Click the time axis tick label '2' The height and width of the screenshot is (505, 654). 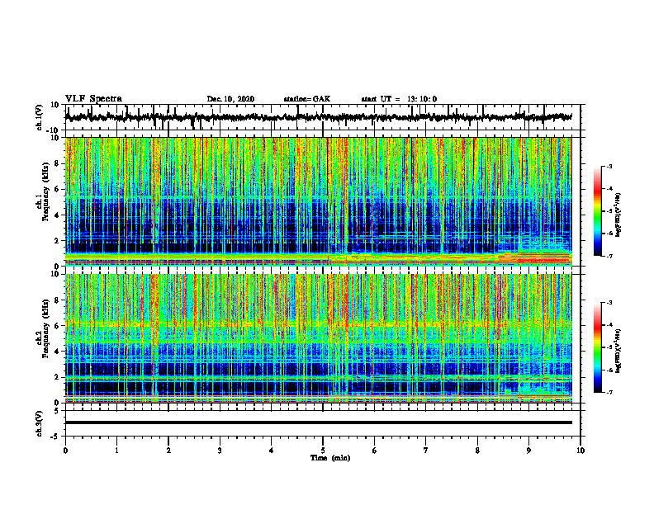pyautogui.click(x=168, y=451)
